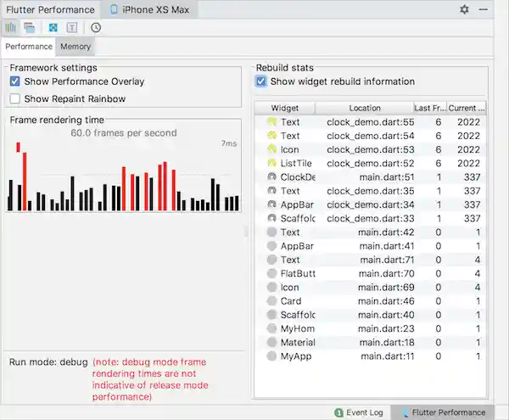Image resolution: width=509 pixels, height=420 pixels.
Task: Select the Flutter Performance header tab
Action: (x=50, y=9)
